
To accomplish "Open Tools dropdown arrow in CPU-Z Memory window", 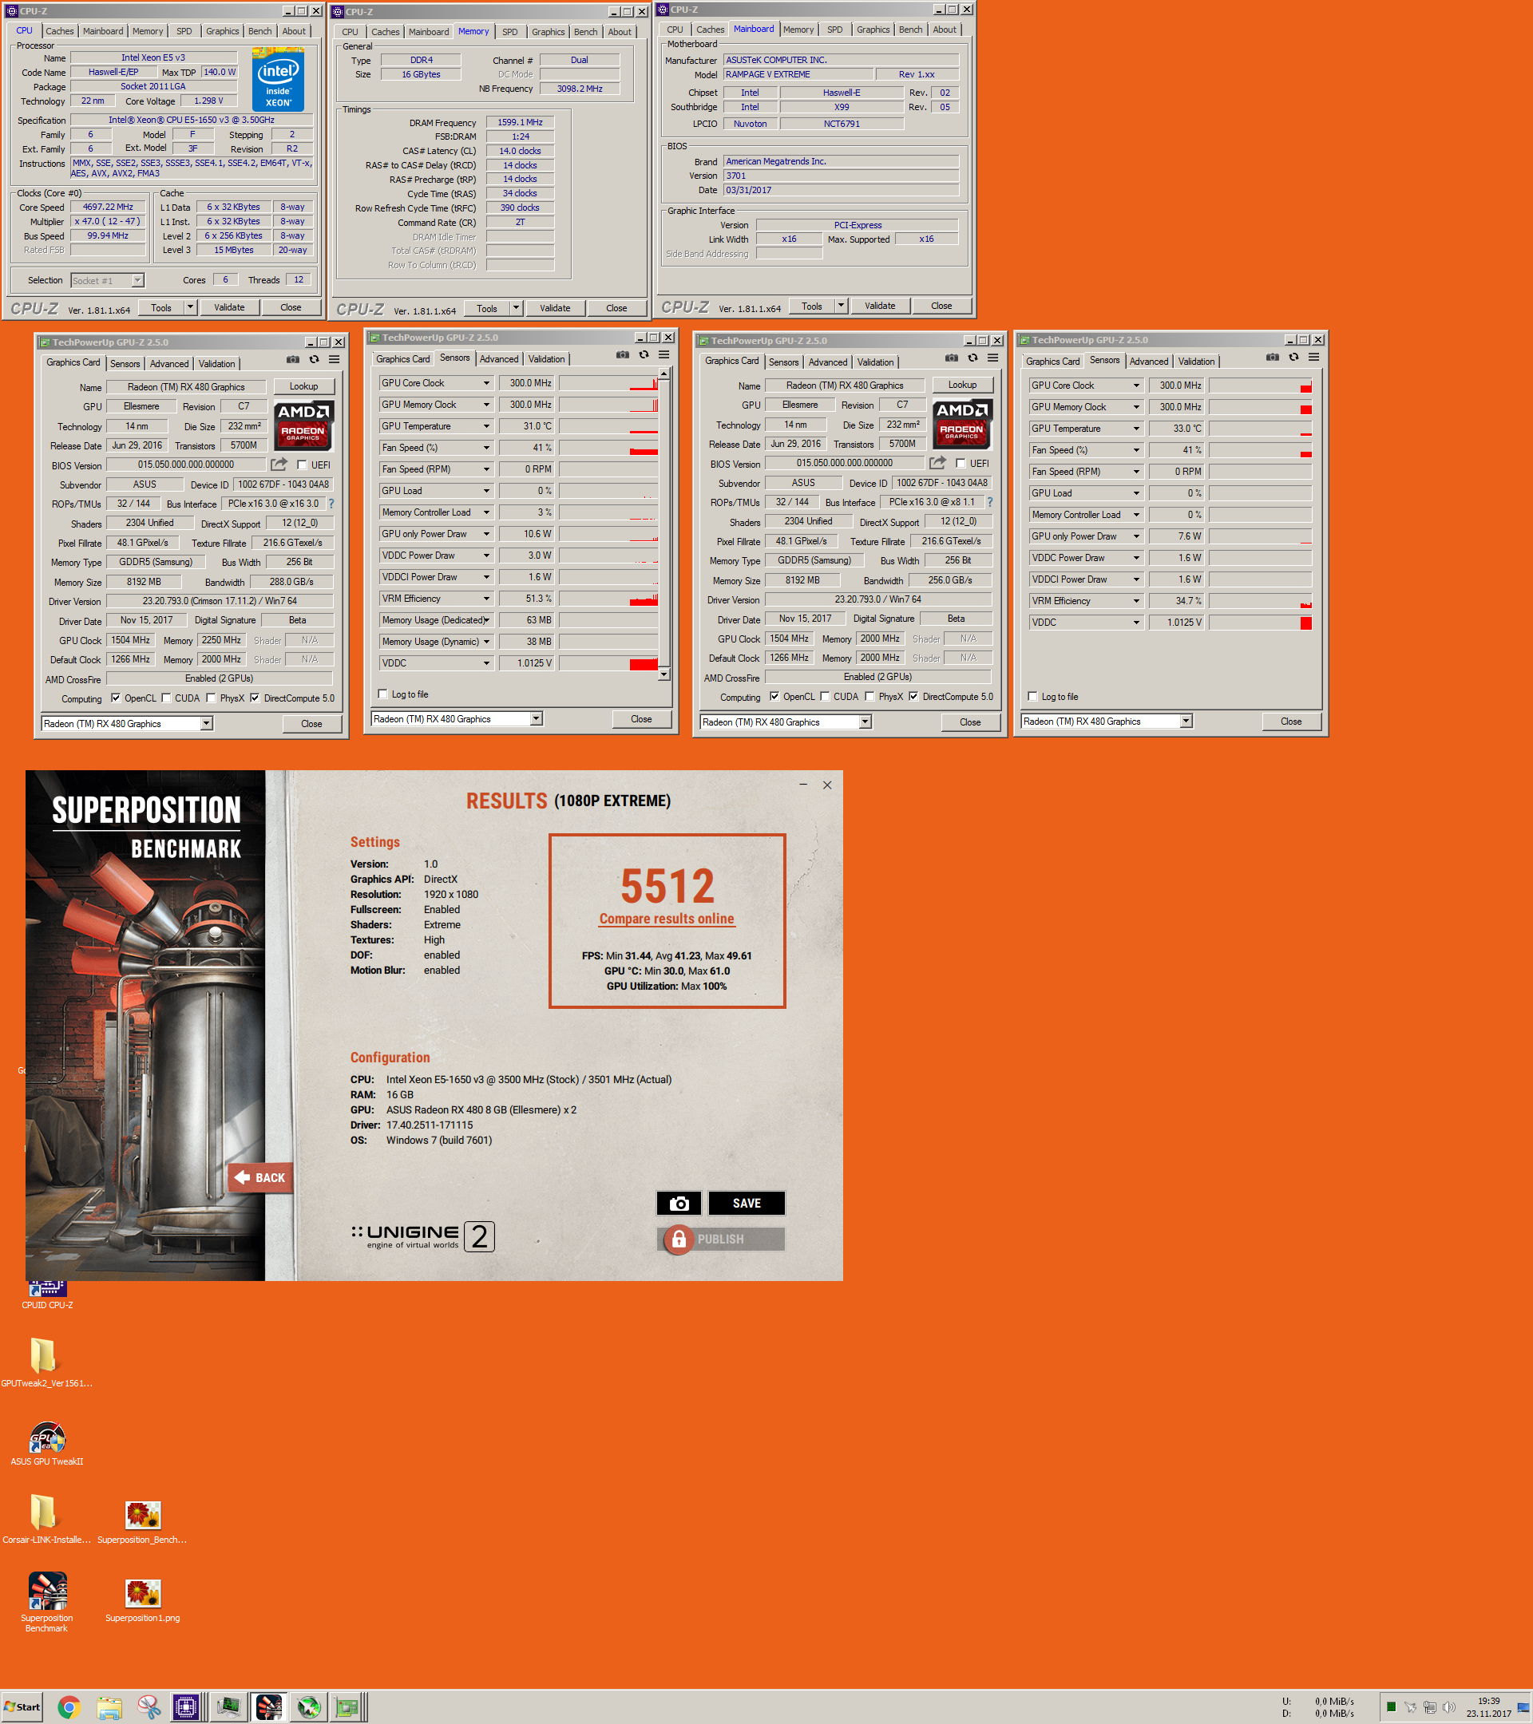I will tap(516, 308).
